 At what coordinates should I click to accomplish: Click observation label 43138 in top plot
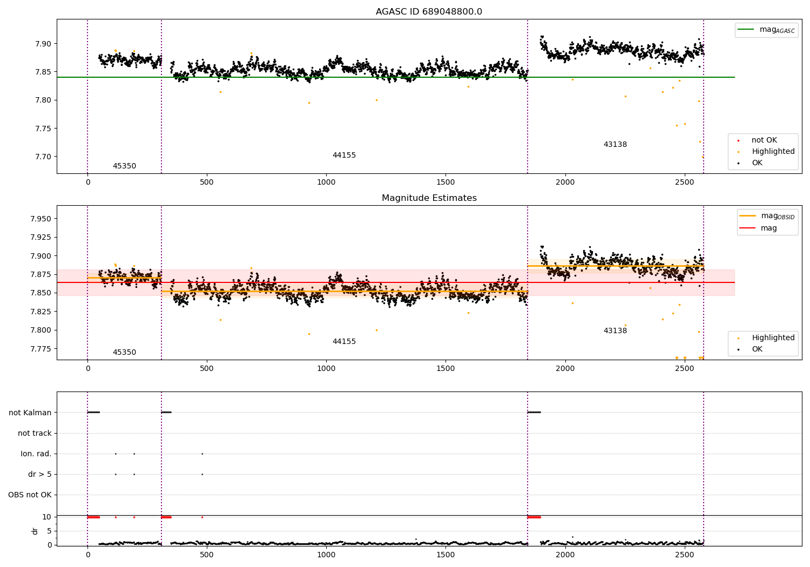tap(615, 145)
